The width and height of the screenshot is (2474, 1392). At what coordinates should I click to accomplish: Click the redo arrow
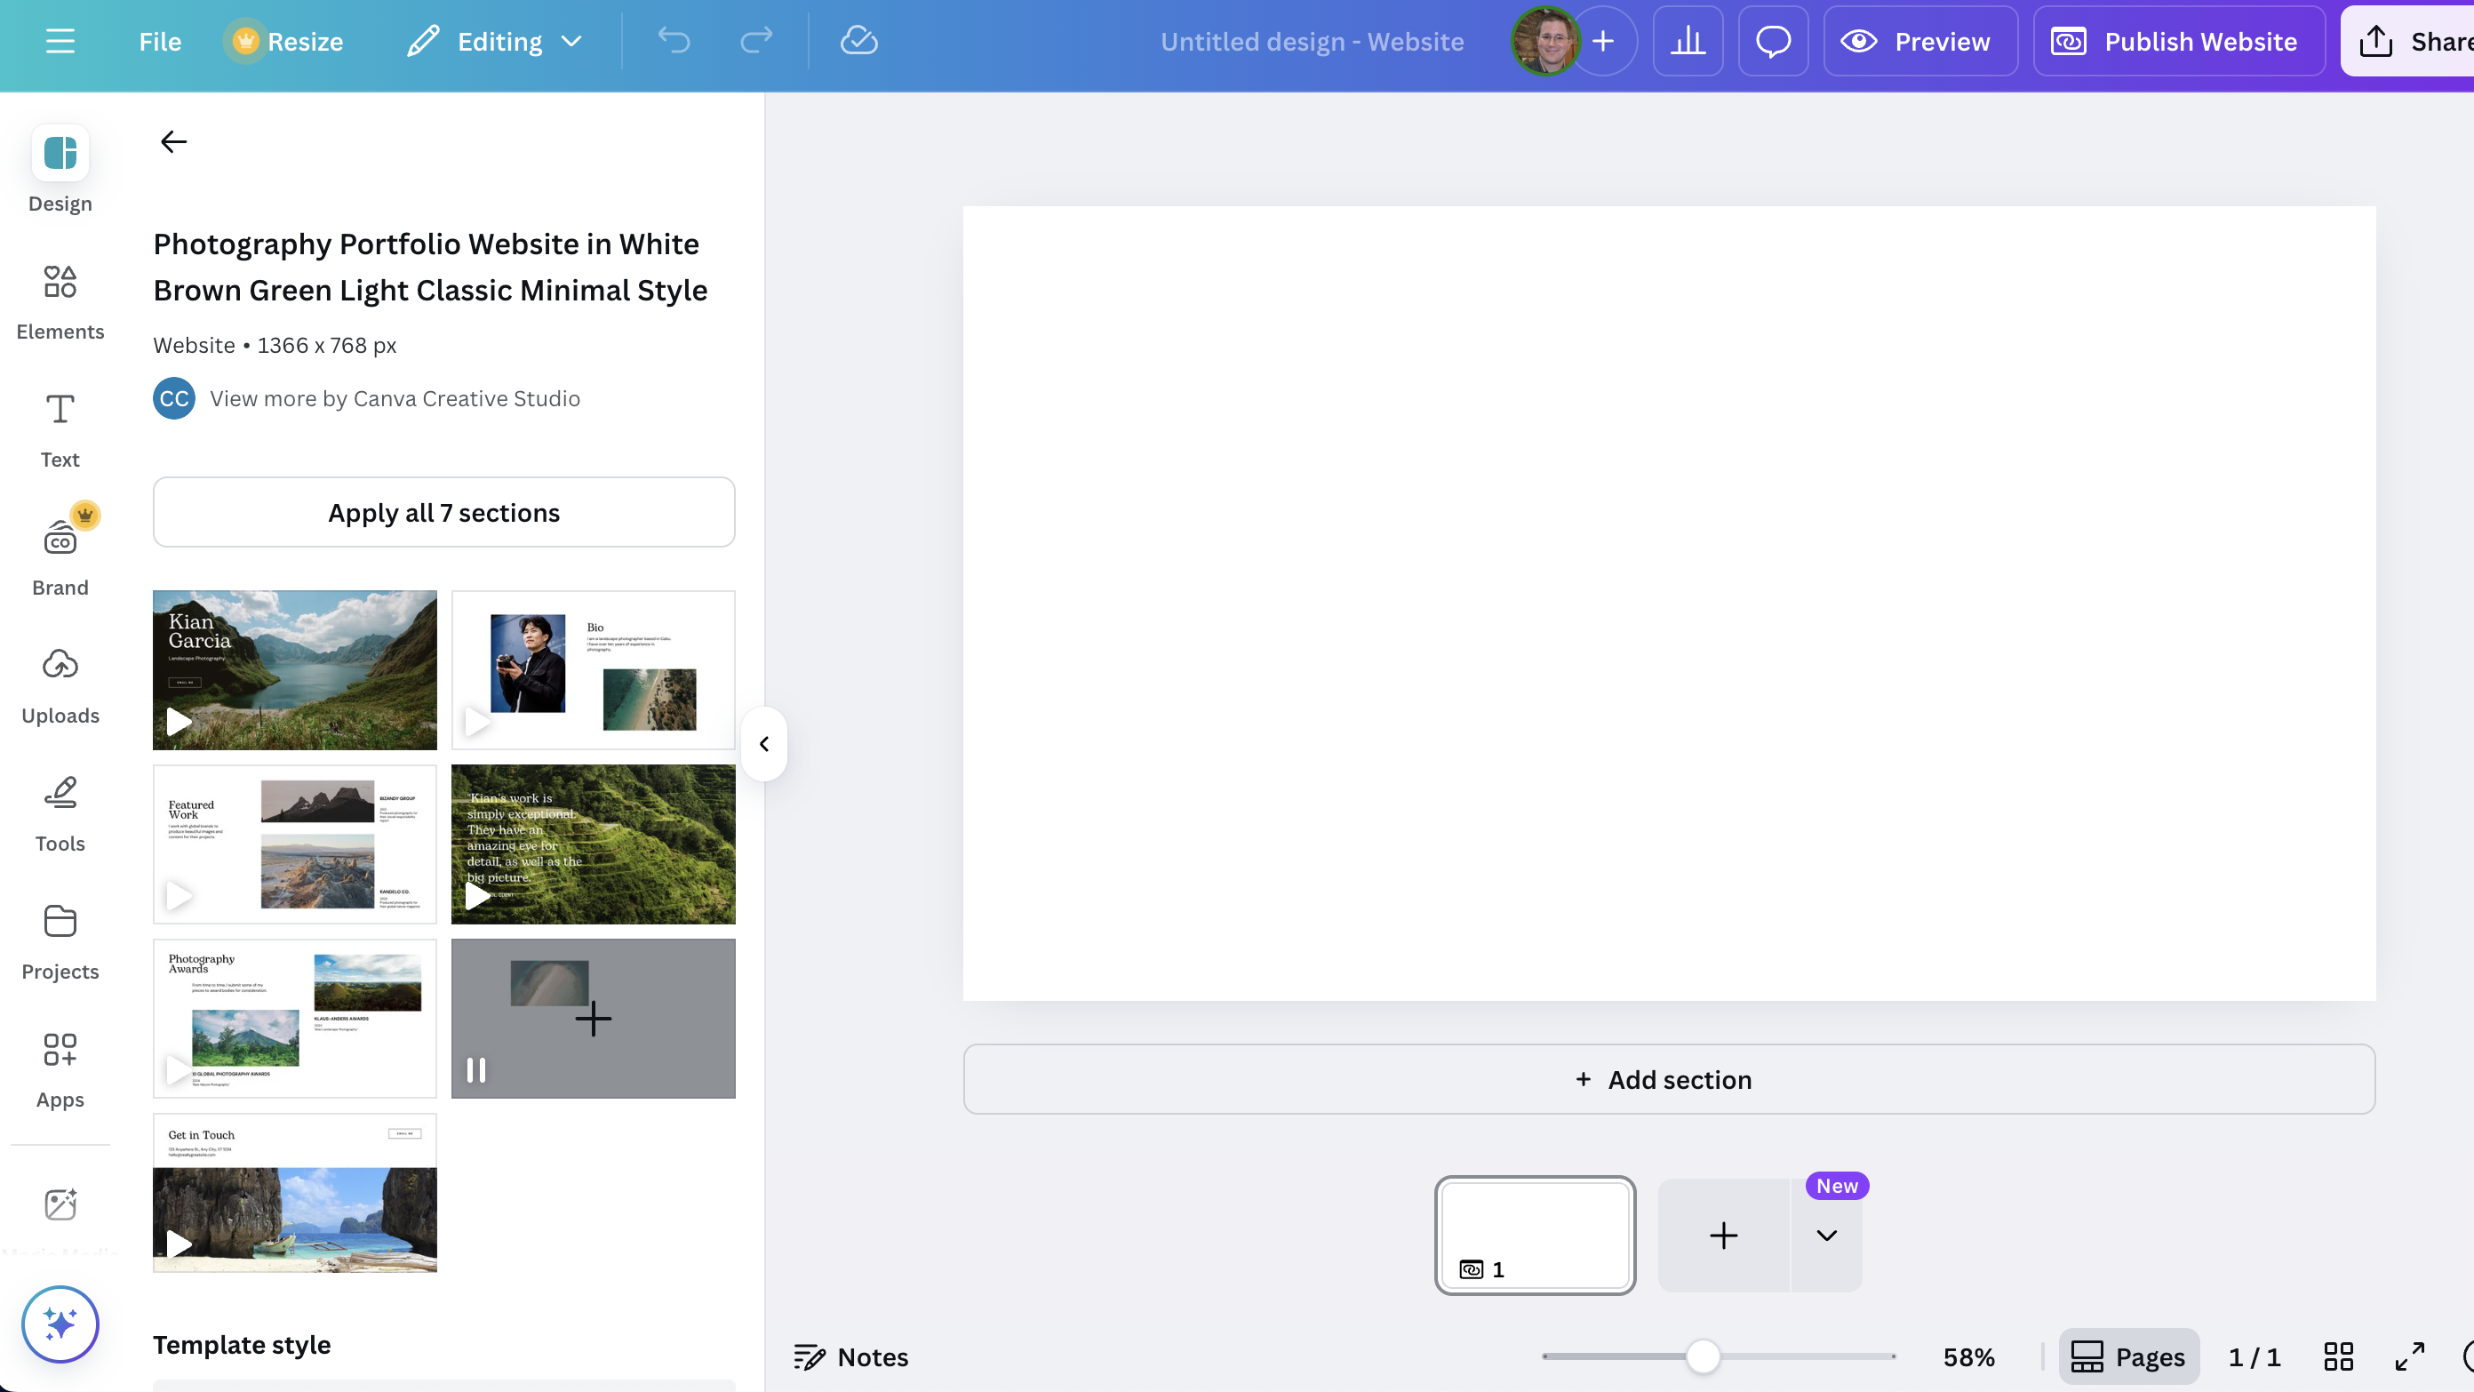pyautogui.click(x=757, y=41)
